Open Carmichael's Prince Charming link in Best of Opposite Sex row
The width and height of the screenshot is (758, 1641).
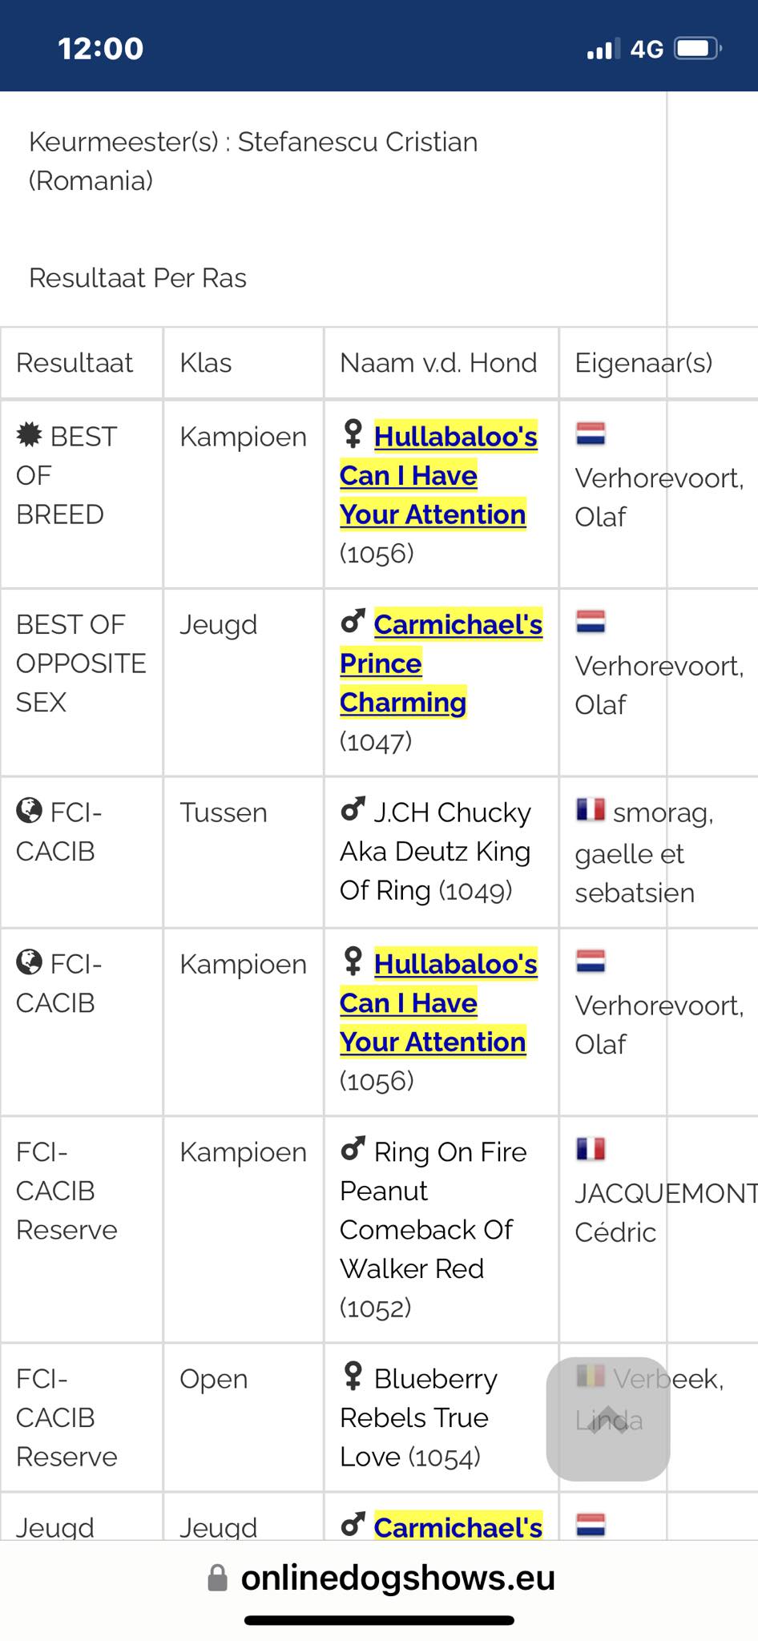pyautogui.click(x=441, y=663)
